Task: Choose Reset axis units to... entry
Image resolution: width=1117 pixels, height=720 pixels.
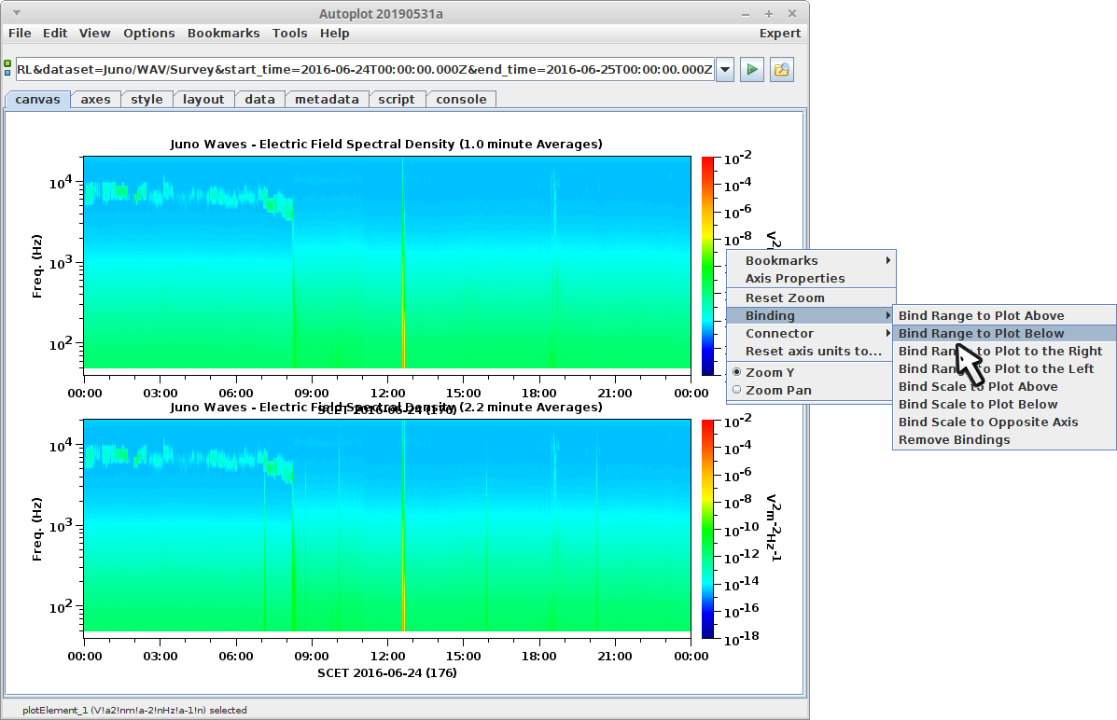Action: point(811,351)
